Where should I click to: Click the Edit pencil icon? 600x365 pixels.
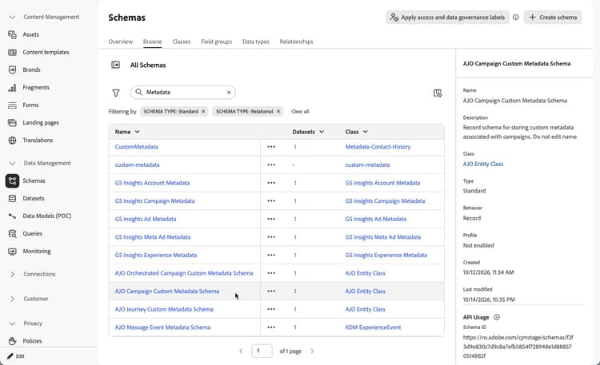(10, 356)
